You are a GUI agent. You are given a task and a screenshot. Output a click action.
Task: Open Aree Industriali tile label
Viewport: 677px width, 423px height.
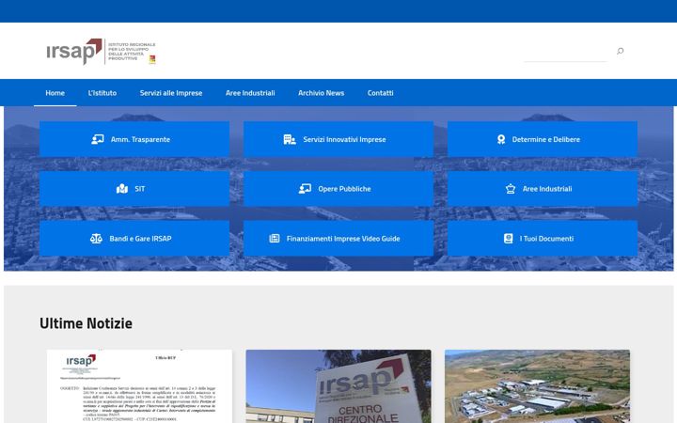pos(547,189)
